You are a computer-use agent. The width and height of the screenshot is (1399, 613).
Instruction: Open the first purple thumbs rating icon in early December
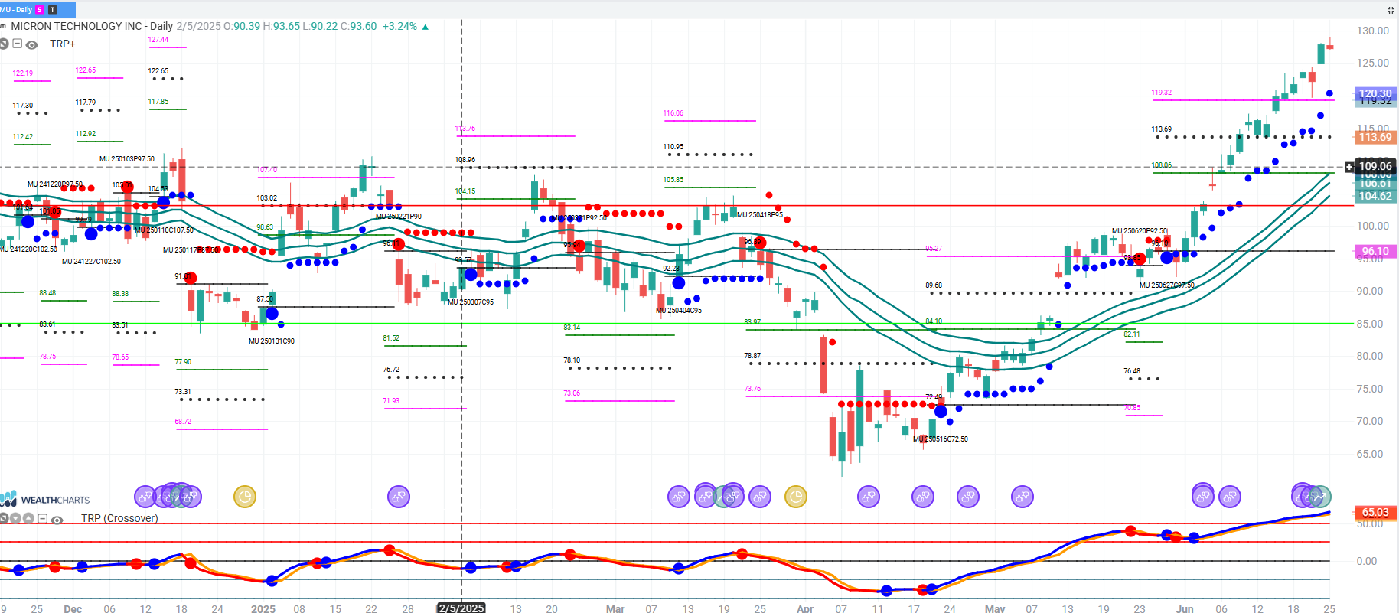(x=145, y=497)
